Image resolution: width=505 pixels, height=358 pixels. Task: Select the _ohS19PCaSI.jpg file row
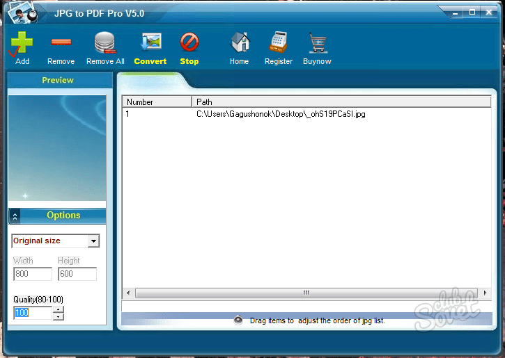pos(306,114)
